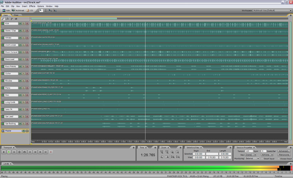Click the Metronome button

tap(284, 155)
